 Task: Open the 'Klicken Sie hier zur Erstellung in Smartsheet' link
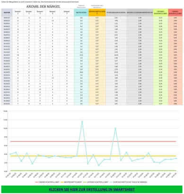click(x=92, y=189)
